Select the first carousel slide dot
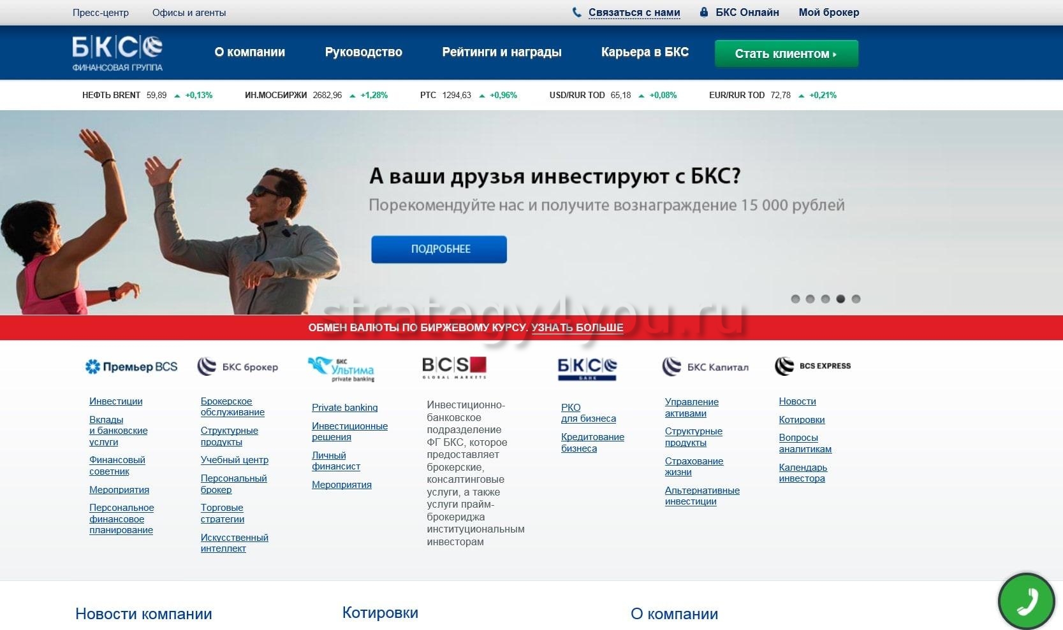The image size is (1063, 630). [795, 299]
